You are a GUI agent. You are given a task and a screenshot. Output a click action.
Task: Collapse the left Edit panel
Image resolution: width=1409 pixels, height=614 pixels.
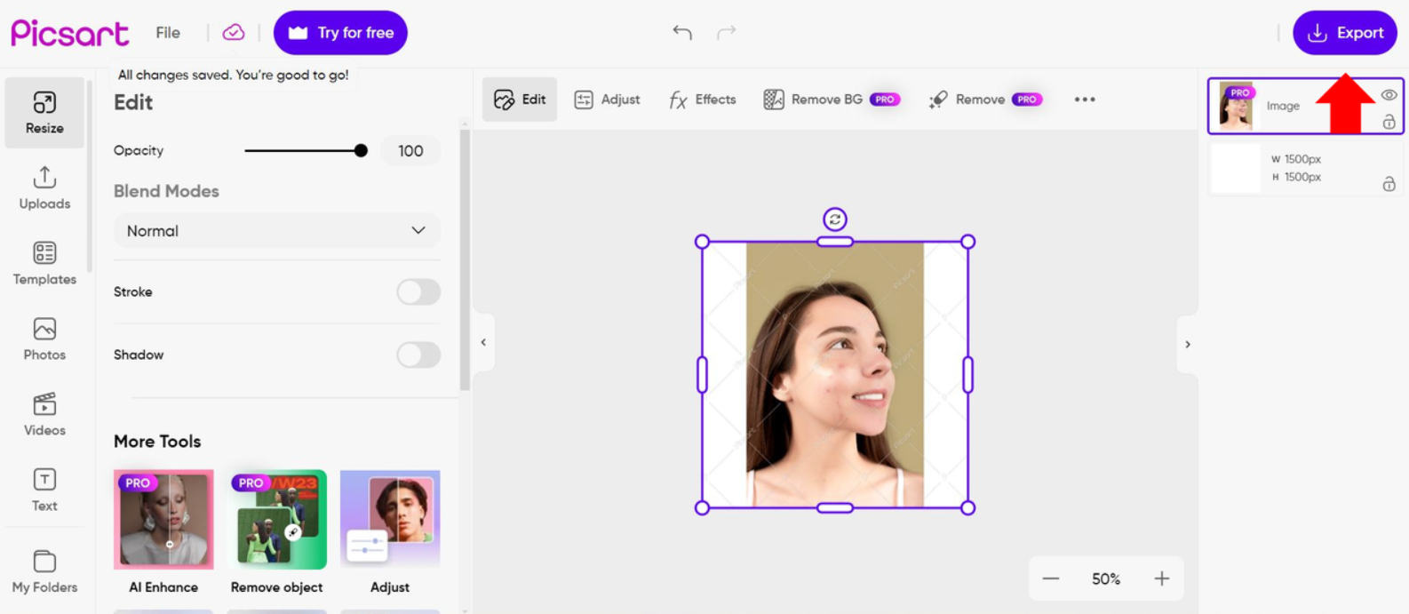[483, 342]
